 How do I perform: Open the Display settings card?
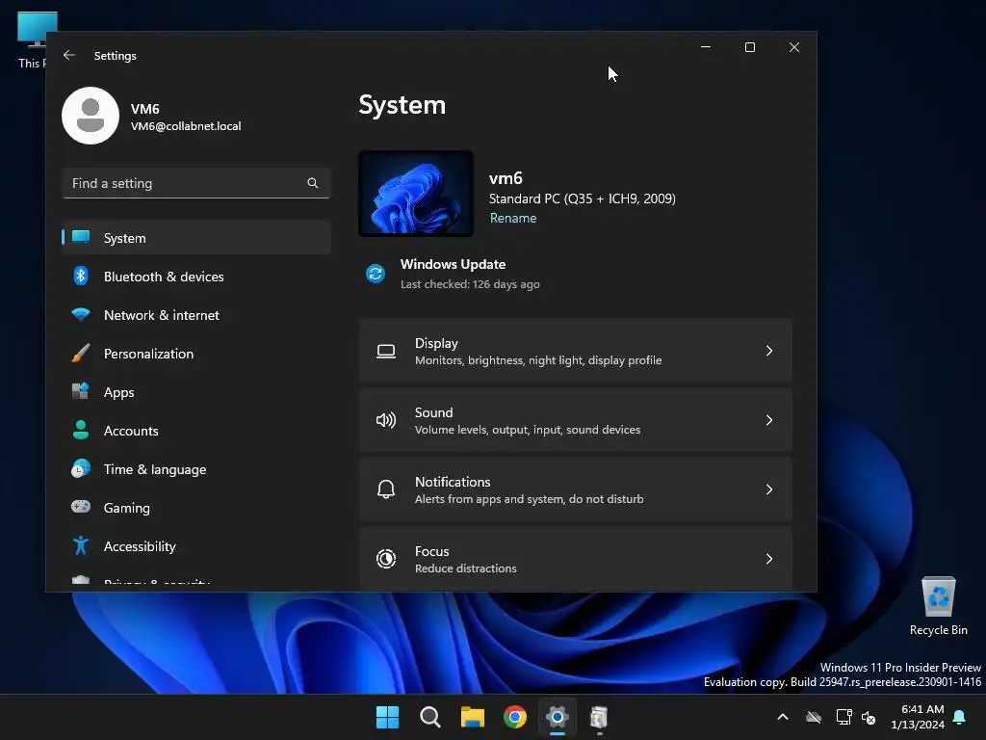pos(576,351)
